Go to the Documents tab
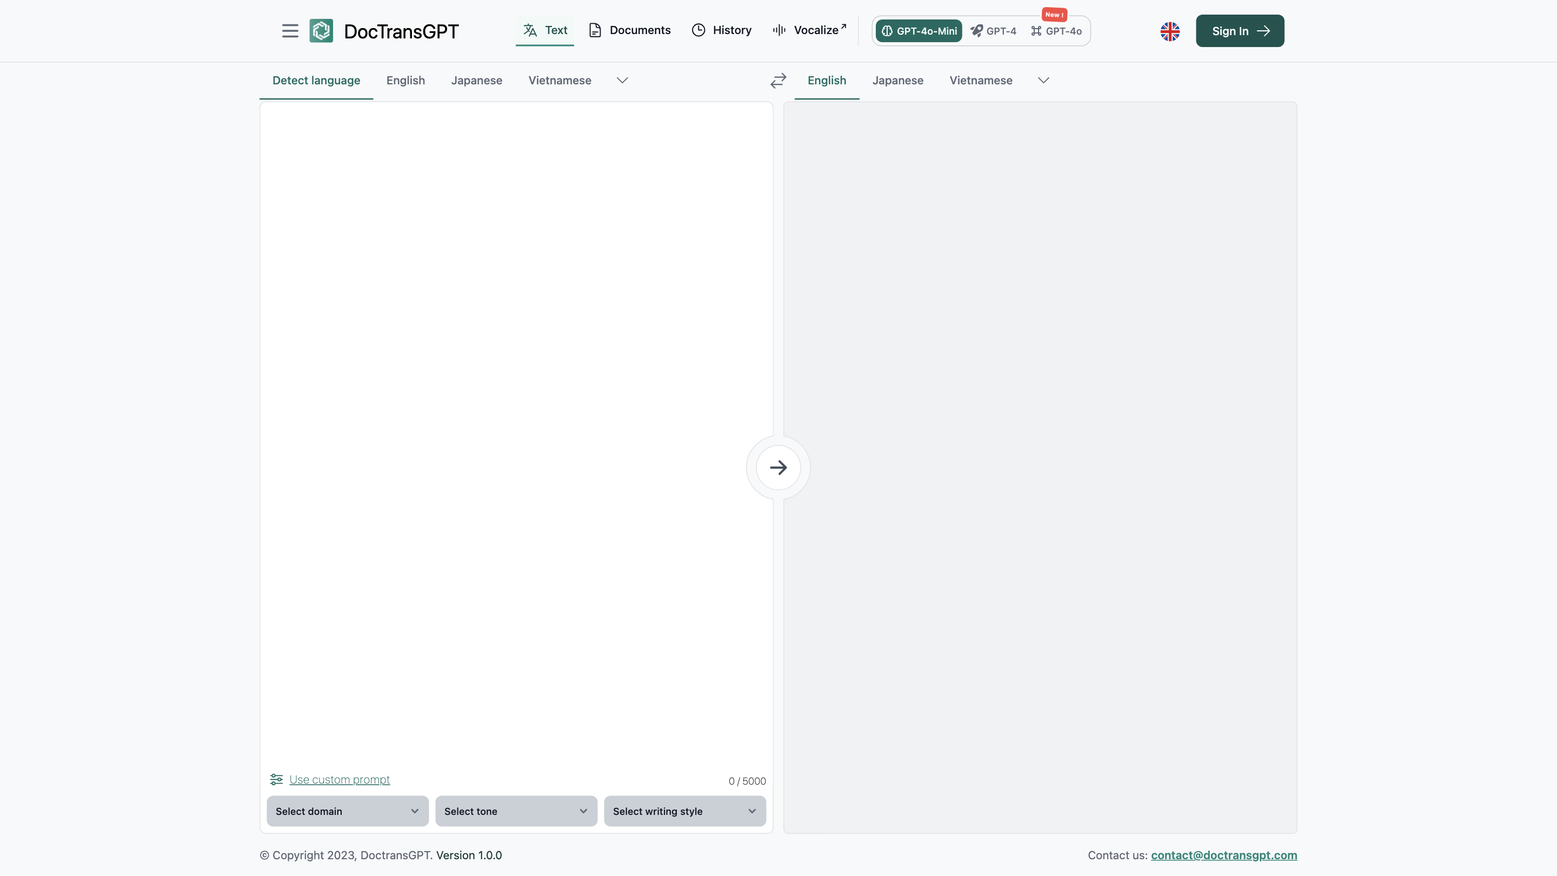 click(630, 30)
